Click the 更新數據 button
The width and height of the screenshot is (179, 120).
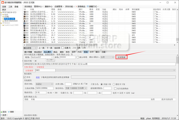[122, 57]
